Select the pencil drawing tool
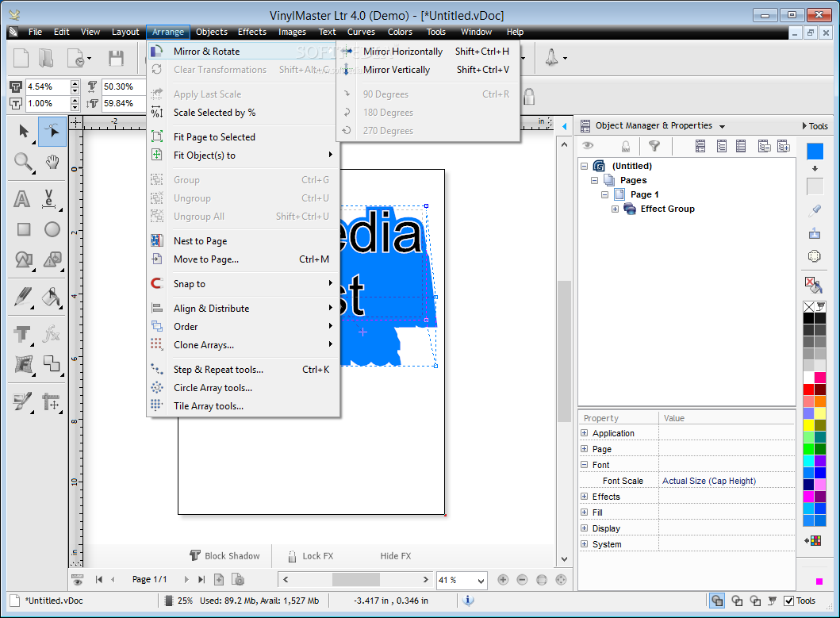The width and height of the screenshot is (840, 618). pyautogui.click(x=23, y=297)
